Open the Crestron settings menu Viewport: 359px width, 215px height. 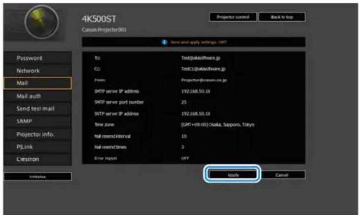(x=38, y=159)
